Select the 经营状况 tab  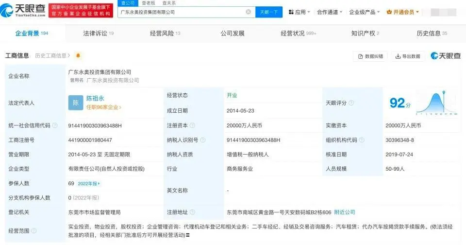coord(299,34)
